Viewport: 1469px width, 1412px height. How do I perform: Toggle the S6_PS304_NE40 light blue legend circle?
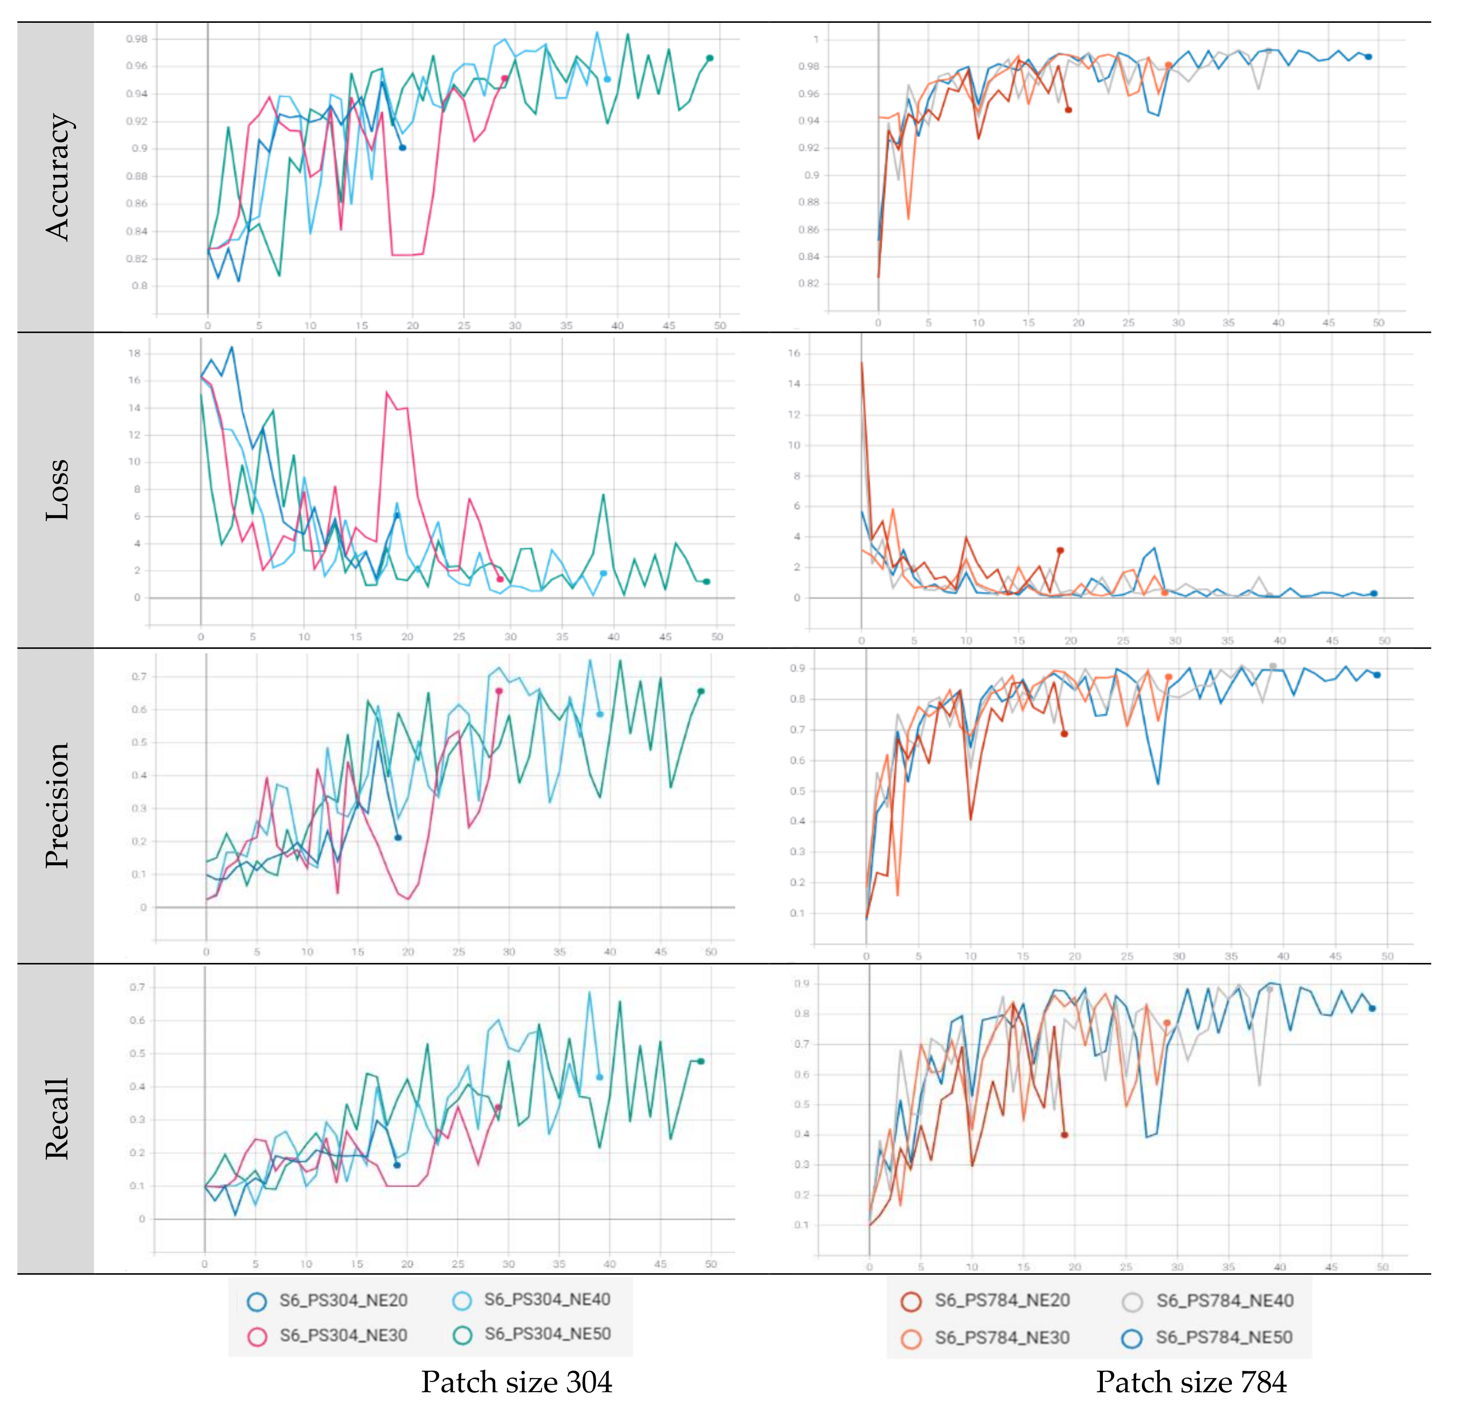point(463,1301)
